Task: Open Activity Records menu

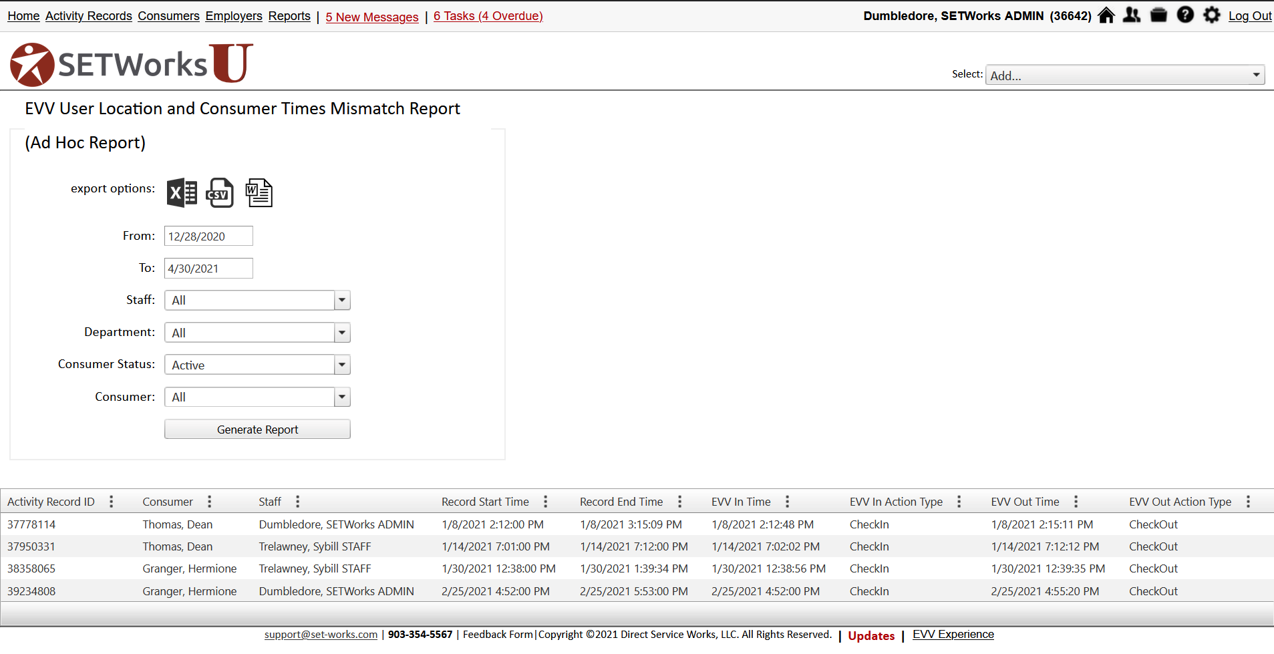Action: (x=89, y=16)
